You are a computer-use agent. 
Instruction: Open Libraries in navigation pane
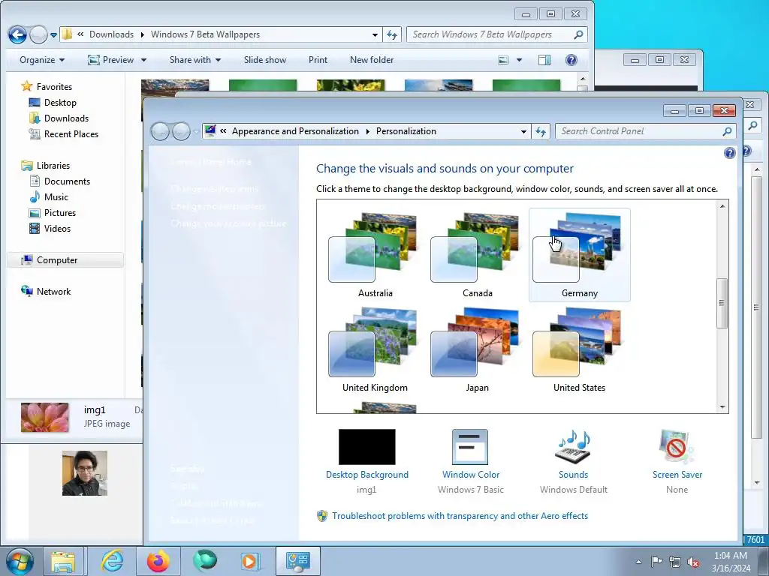(53, 166)
